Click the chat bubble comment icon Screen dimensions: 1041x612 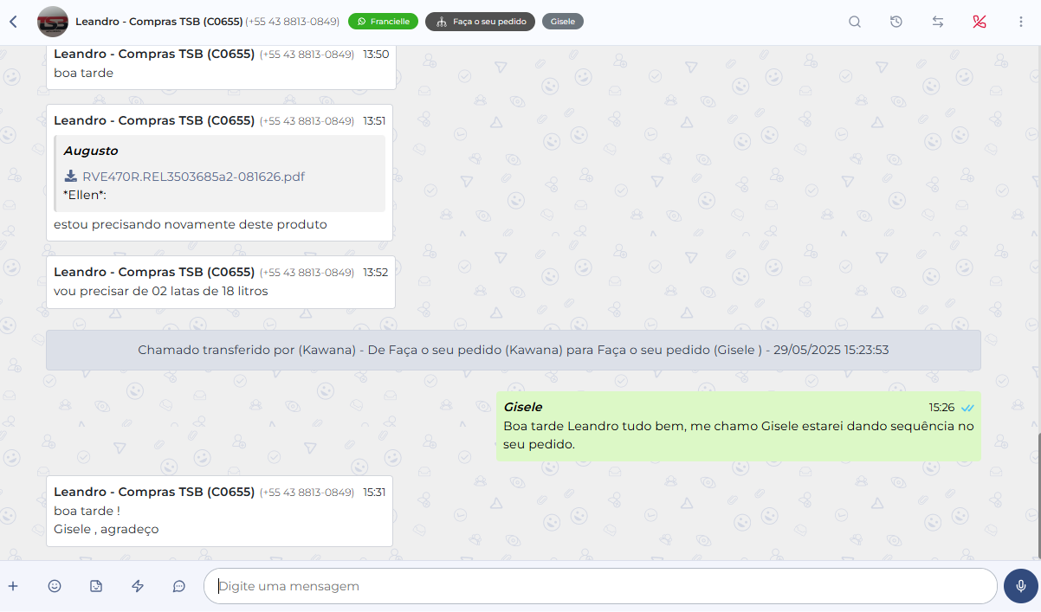(x=179, y=586)
